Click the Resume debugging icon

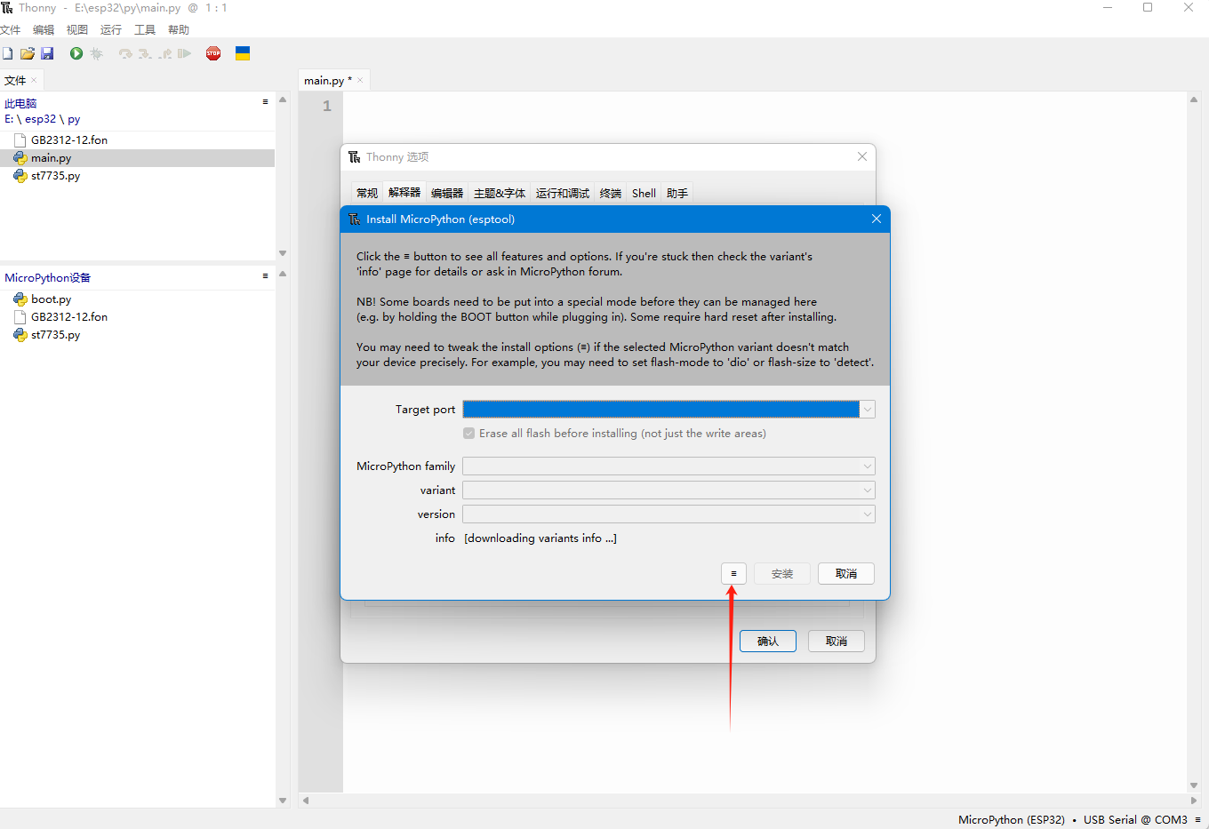(184, 53)
